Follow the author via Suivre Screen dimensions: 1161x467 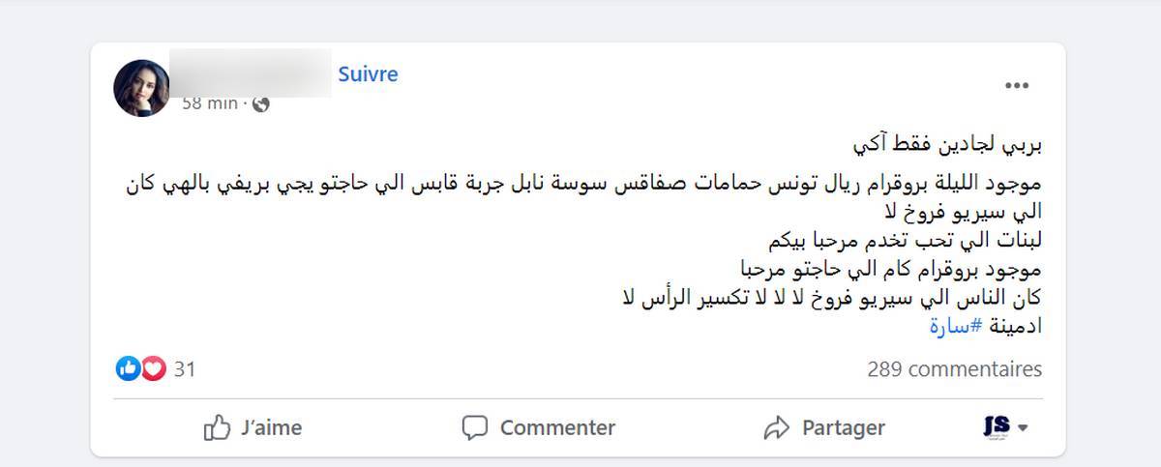pos(368,74)
